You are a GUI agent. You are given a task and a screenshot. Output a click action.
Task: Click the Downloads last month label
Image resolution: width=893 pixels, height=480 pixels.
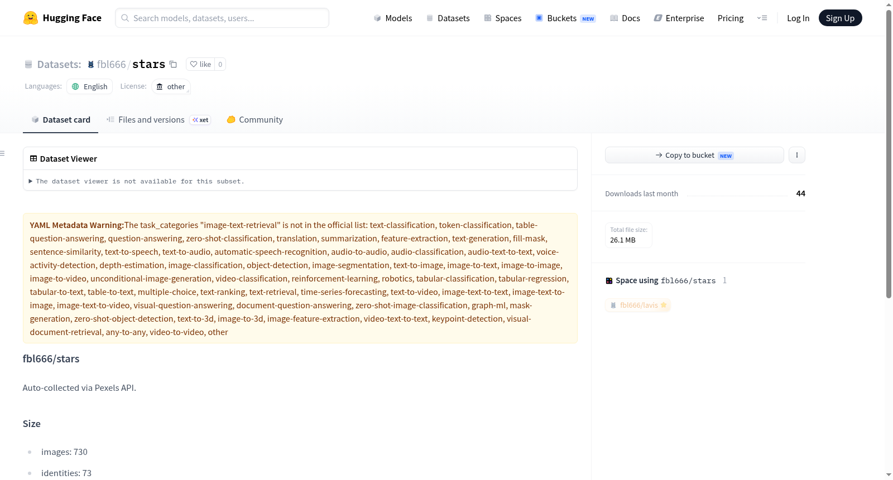[x=642, y=193]
